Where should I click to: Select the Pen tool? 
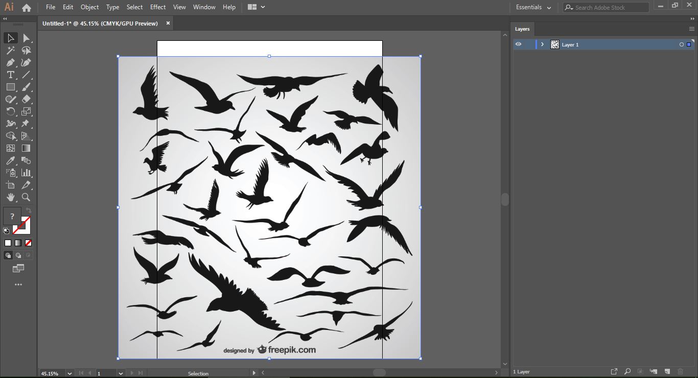coord(10,63)
